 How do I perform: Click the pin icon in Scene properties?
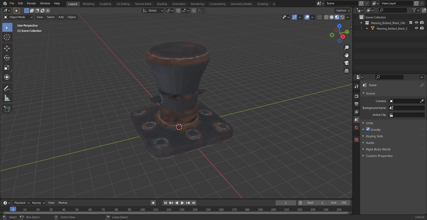422,85
